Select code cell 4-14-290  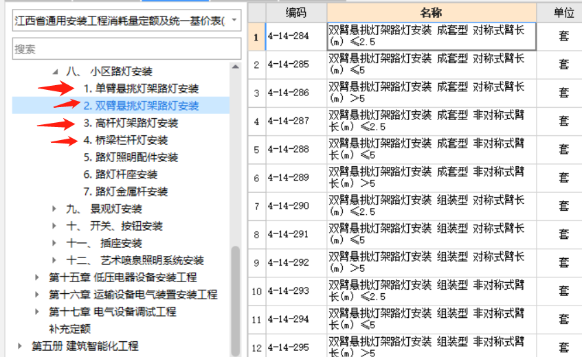click(x=296, y=206)
